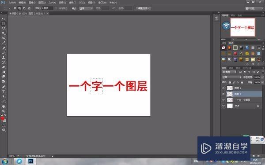This screenshot has height=165, width=265.
Task: Open the 图层 Layer menu
Action: [42, 3]
